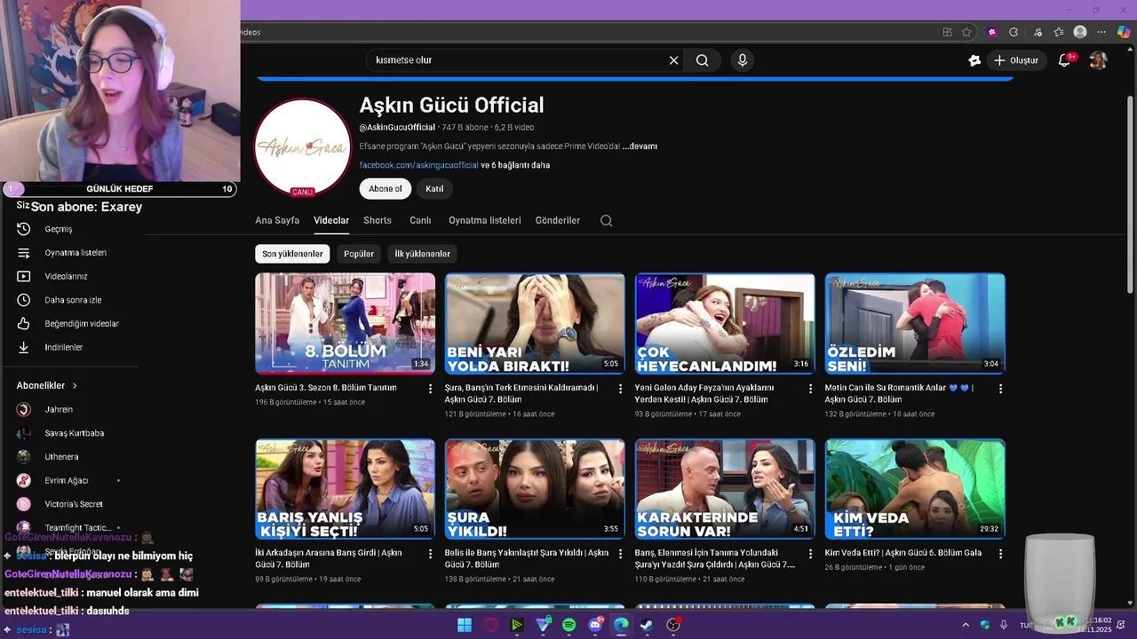Switch to Ana Sayfa channel tab
The image size is (1137, 639).
pyautogui.click(x=277, y=220)
